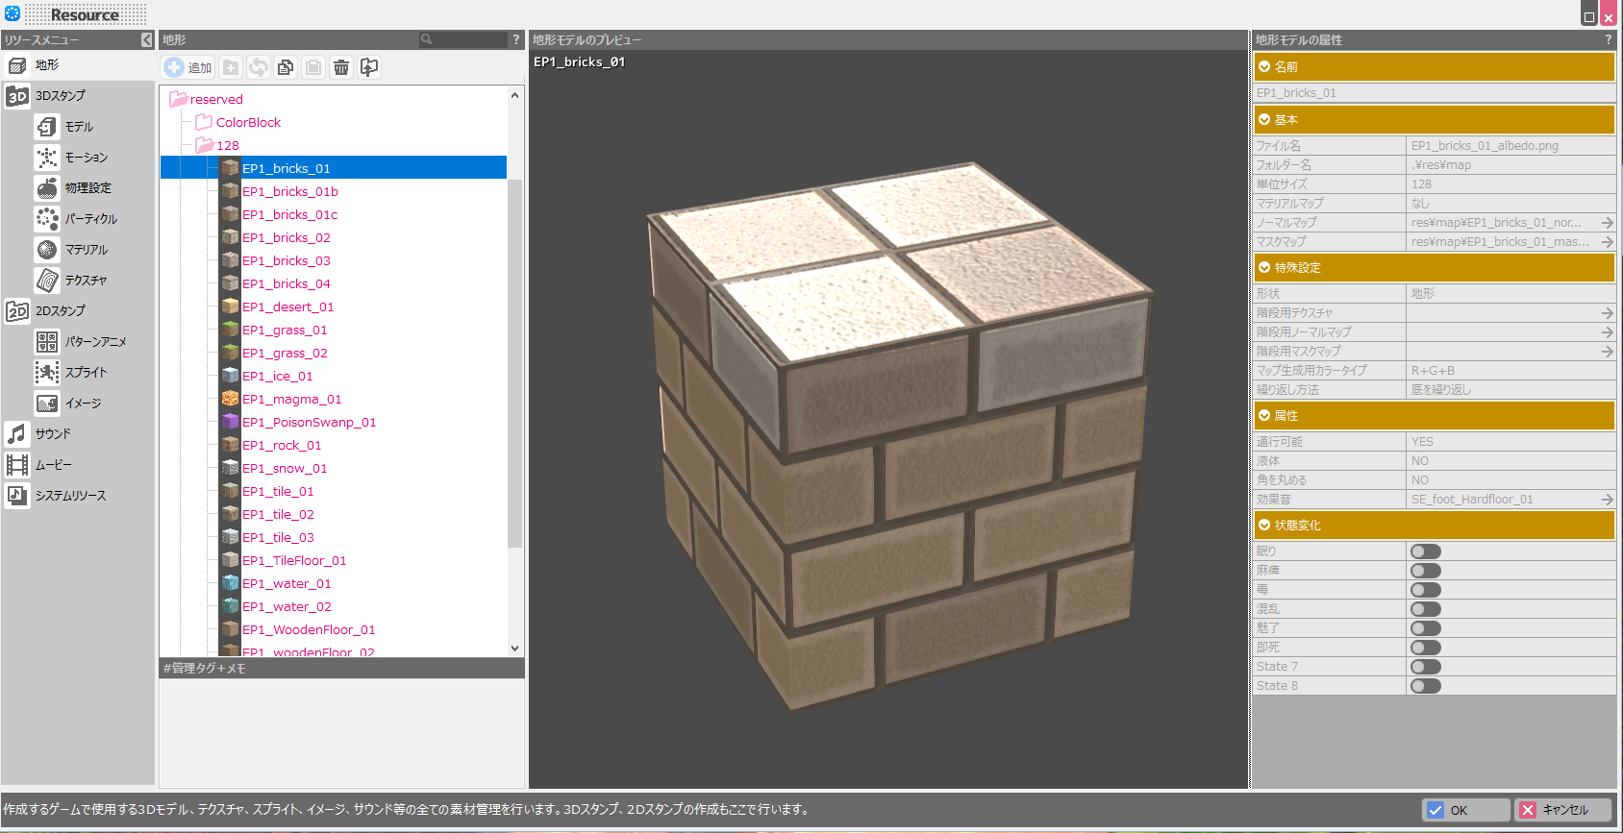Image resolution: width=1623 pixels, height=833 pixels.
Task: Click the trash can delete icon
Action: (x=341, y=67)
